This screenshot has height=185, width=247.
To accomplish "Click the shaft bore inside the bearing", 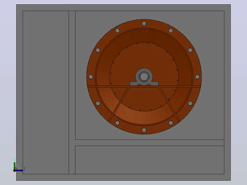I will tap(144, 76).
